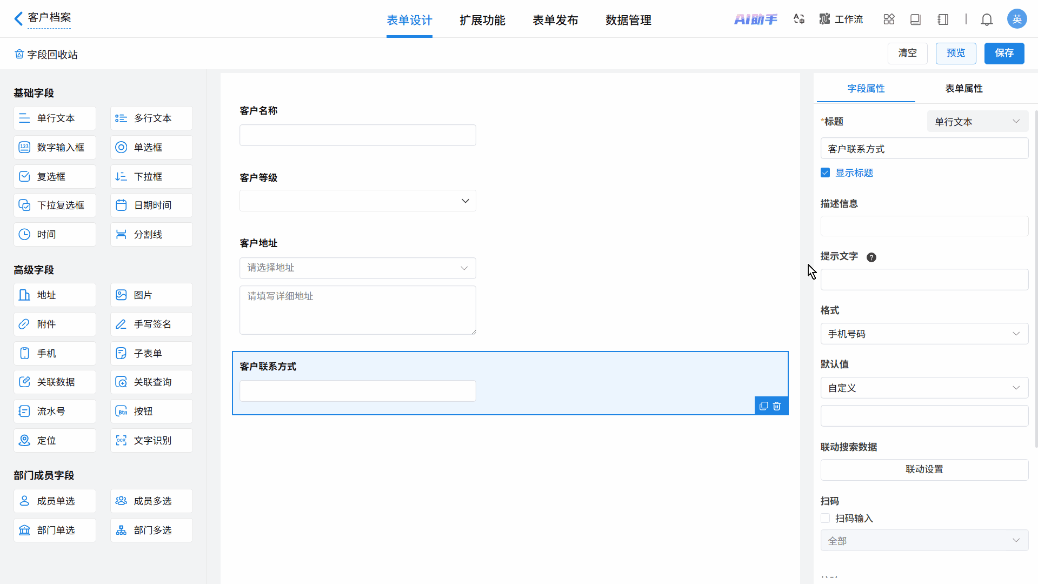Click the language translate icon

tap(799, 19)
